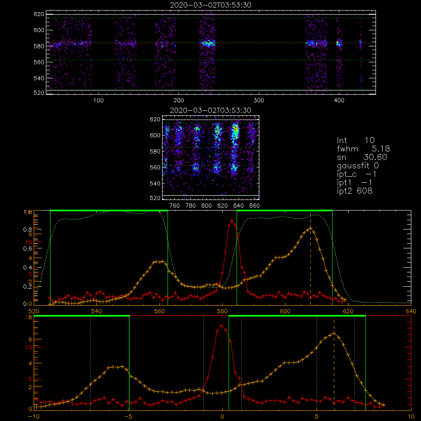Click the 'ipt1 -1' readout line
The image size is (421, 421).
(x=354, y=183)
